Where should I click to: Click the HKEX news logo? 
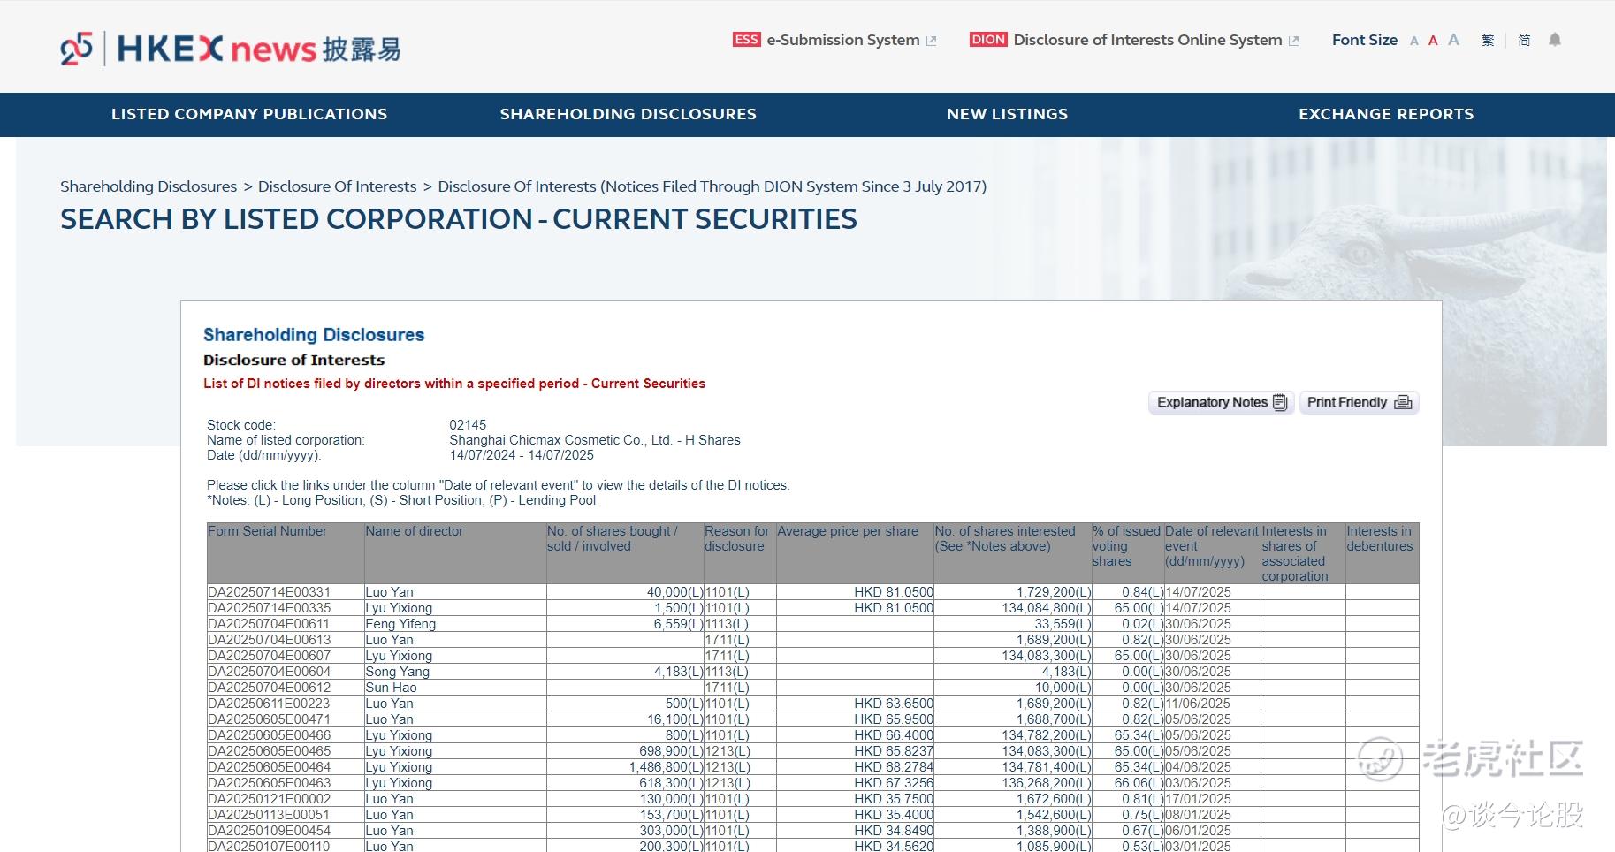(230, 49)
